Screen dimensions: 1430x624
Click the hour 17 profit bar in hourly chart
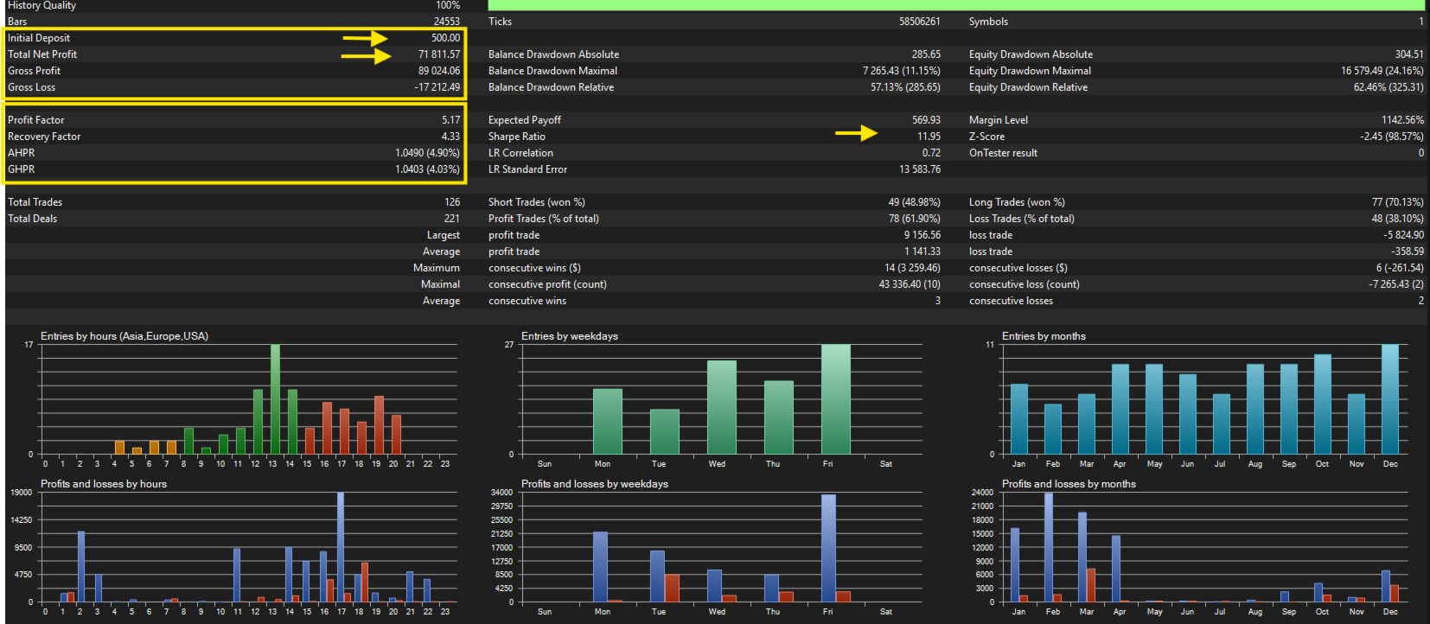(341, 546)
